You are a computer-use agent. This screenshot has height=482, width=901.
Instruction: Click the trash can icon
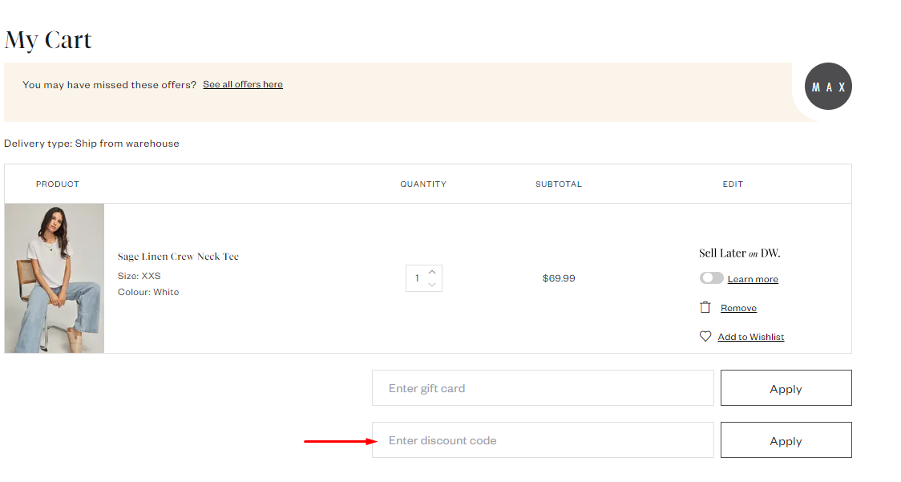(705, 307)
